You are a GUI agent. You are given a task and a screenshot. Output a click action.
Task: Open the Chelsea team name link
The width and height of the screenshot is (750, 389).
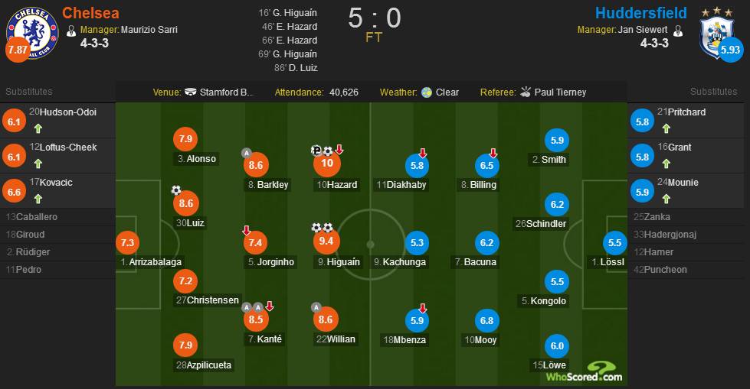click(x=91, y=13)
